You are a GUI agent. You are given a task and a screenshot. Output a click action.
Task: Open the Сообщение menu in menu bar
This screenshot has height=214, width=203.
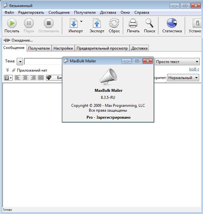pos(59,12)
